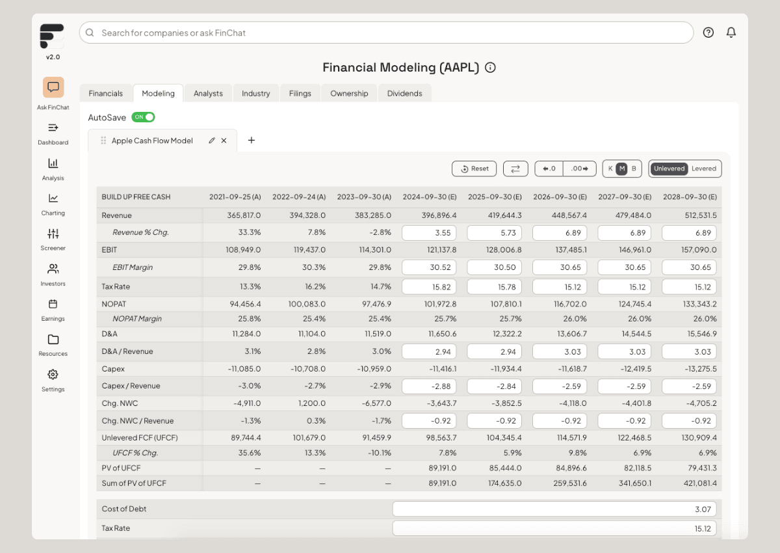Click the search magnifier icon
The width and height of the screenshot is (780, 553).
[90, 33]
